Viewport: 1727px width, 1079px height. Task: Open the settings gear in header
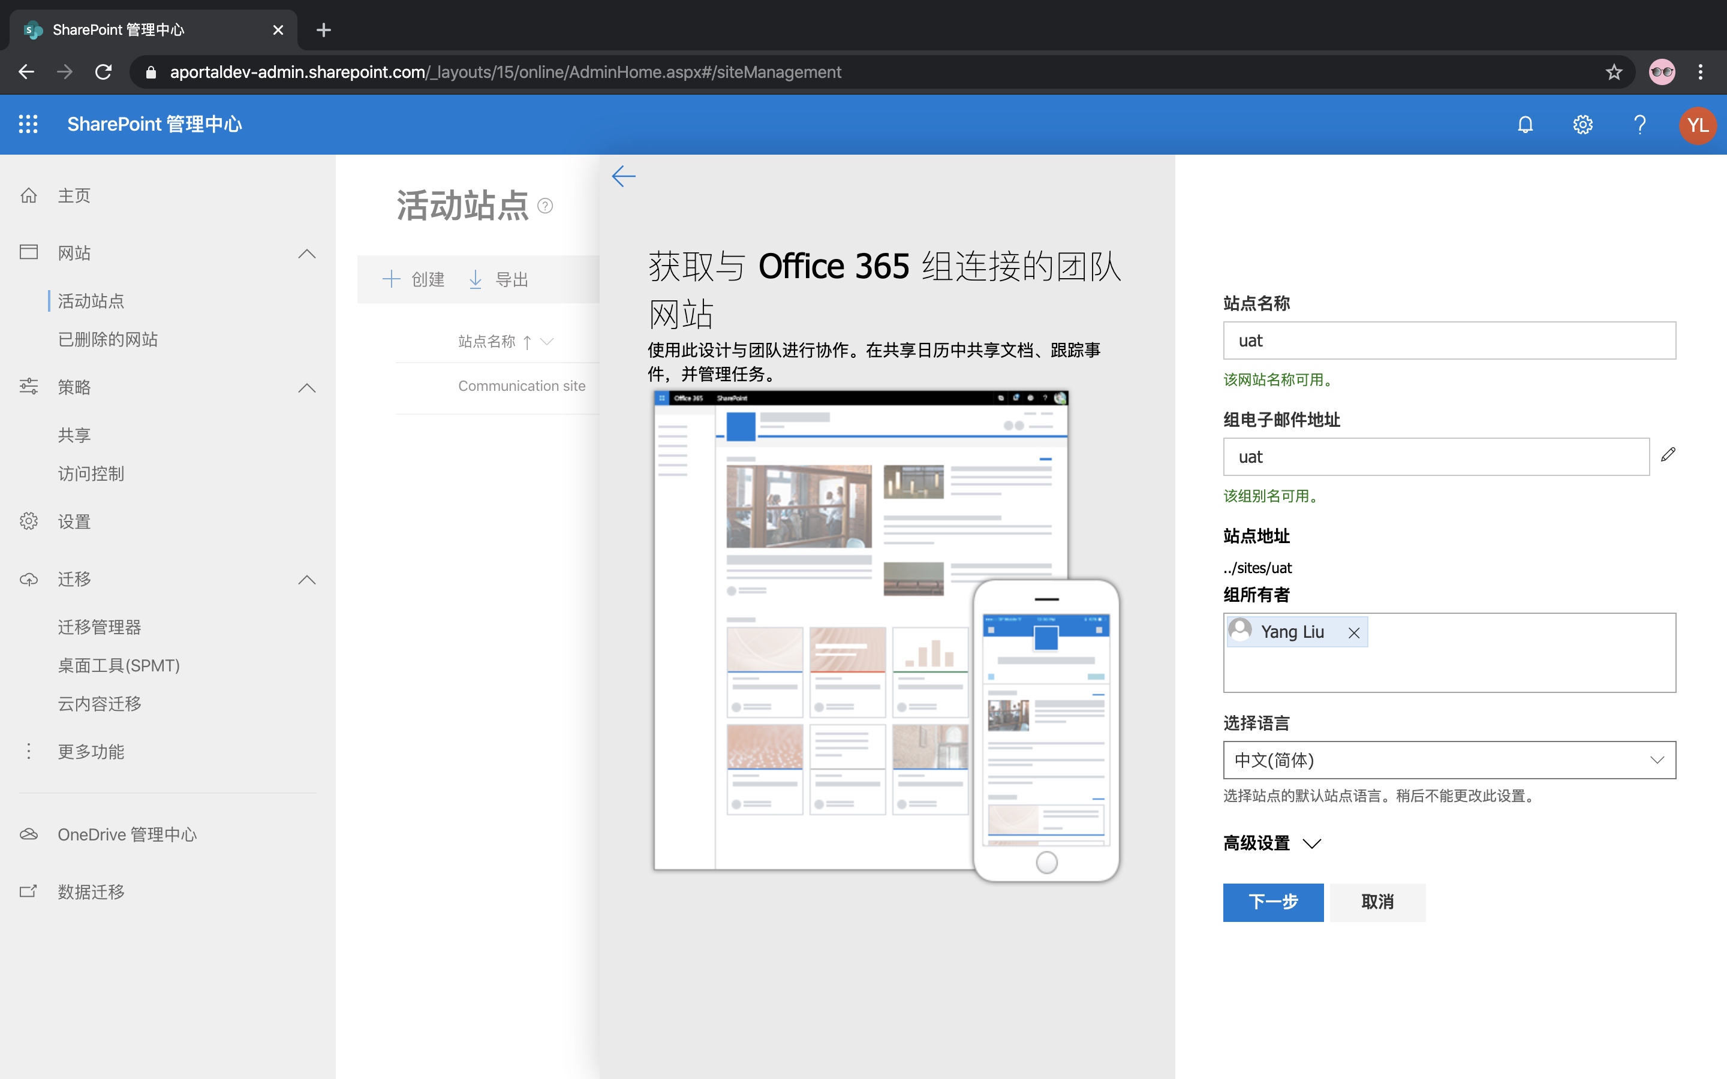[x=1583, y=125]
